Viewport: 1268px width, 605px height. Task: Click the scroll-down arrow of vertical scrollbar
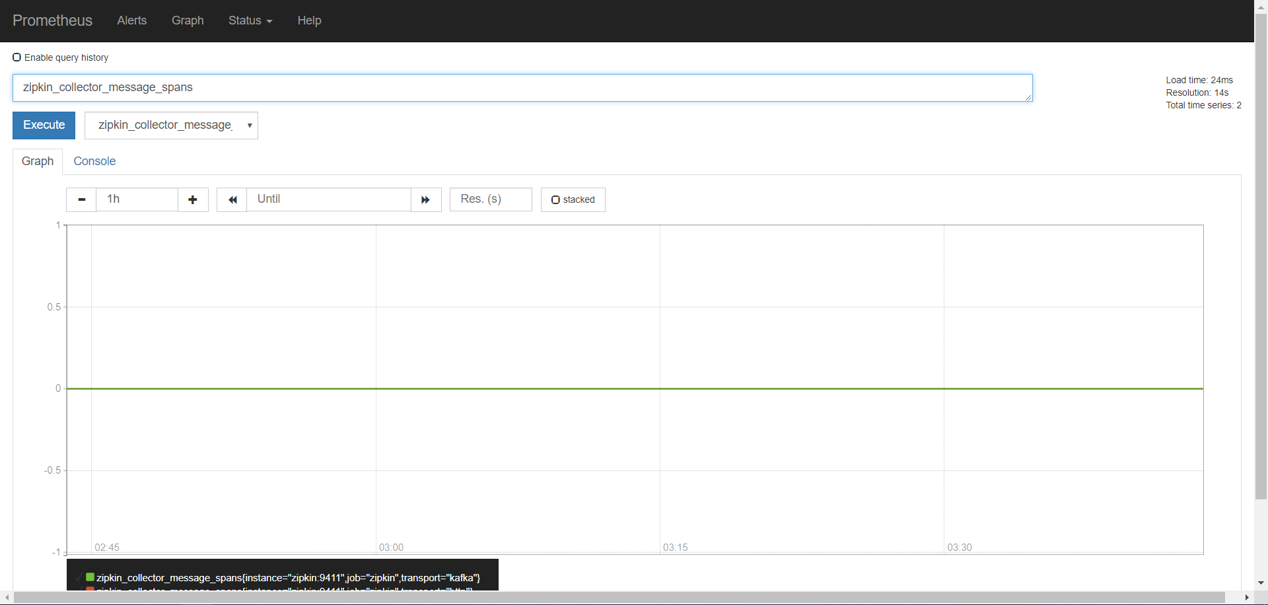click(1261, 583)
